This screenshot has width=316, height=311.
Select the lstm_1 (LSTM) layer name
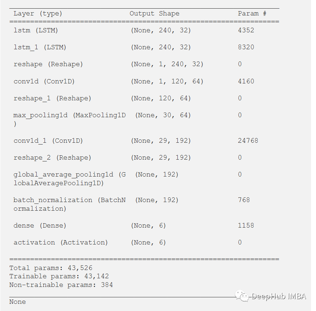pos(40,47)
